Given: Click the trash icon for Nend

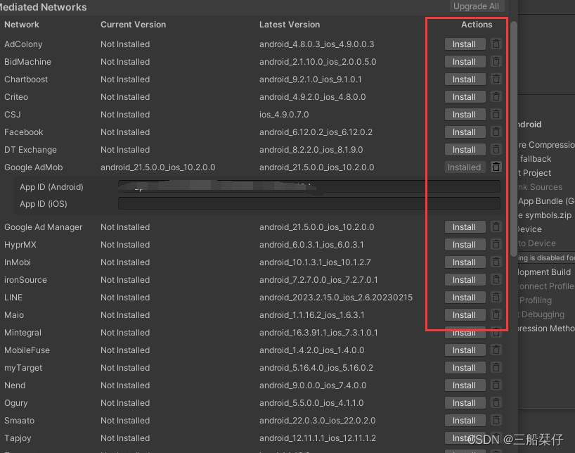Looking at the screenshot, I should 496,385.
